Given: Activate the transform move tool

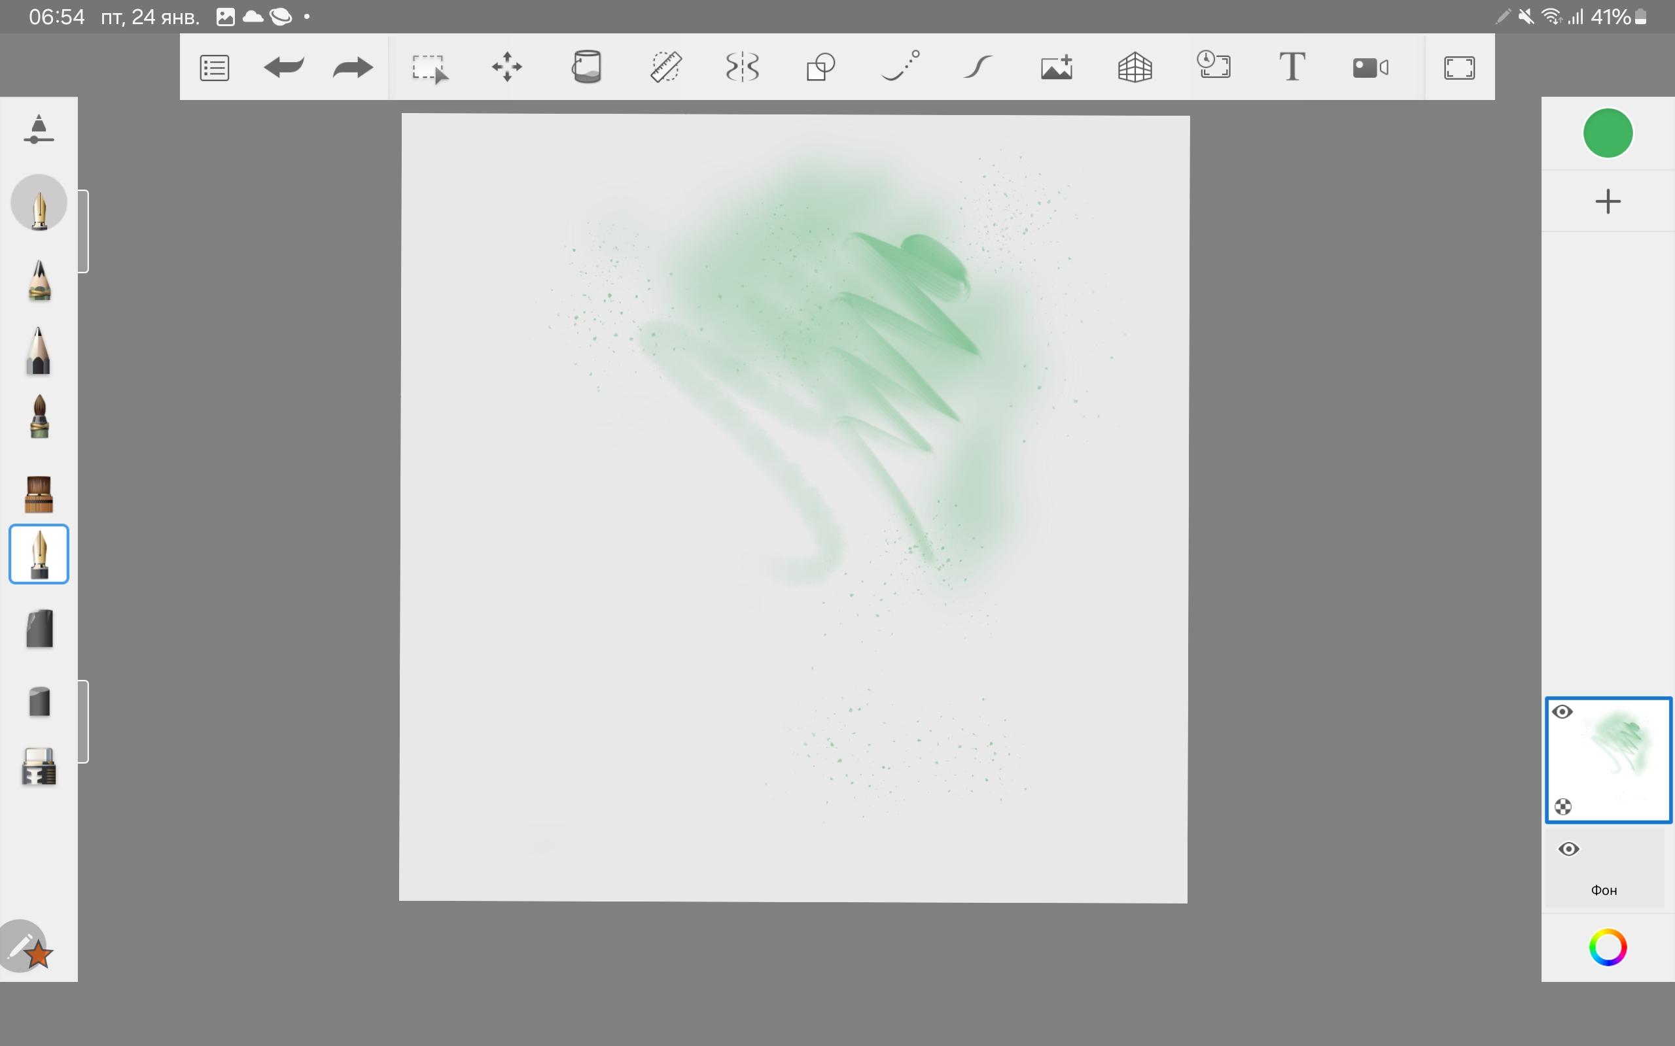Looking at the screenshot, I should tap(506, 68).
